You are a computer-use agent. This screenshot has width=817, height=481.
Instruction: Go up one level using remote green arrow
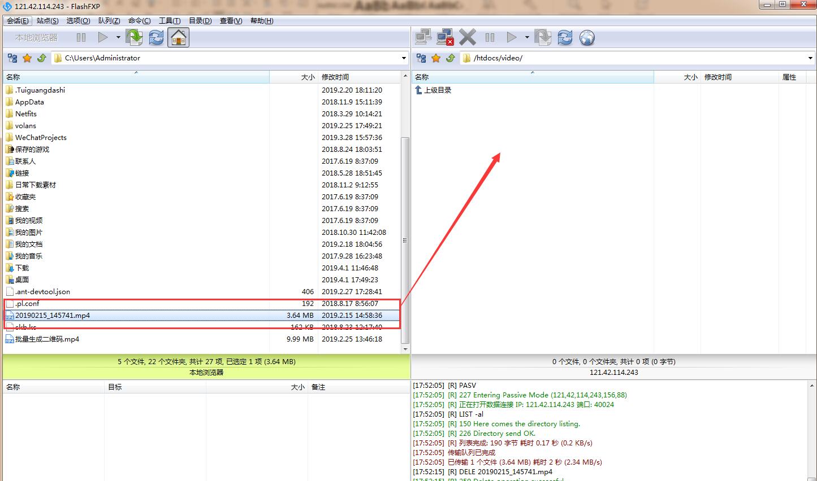click(x=450, y=58)
